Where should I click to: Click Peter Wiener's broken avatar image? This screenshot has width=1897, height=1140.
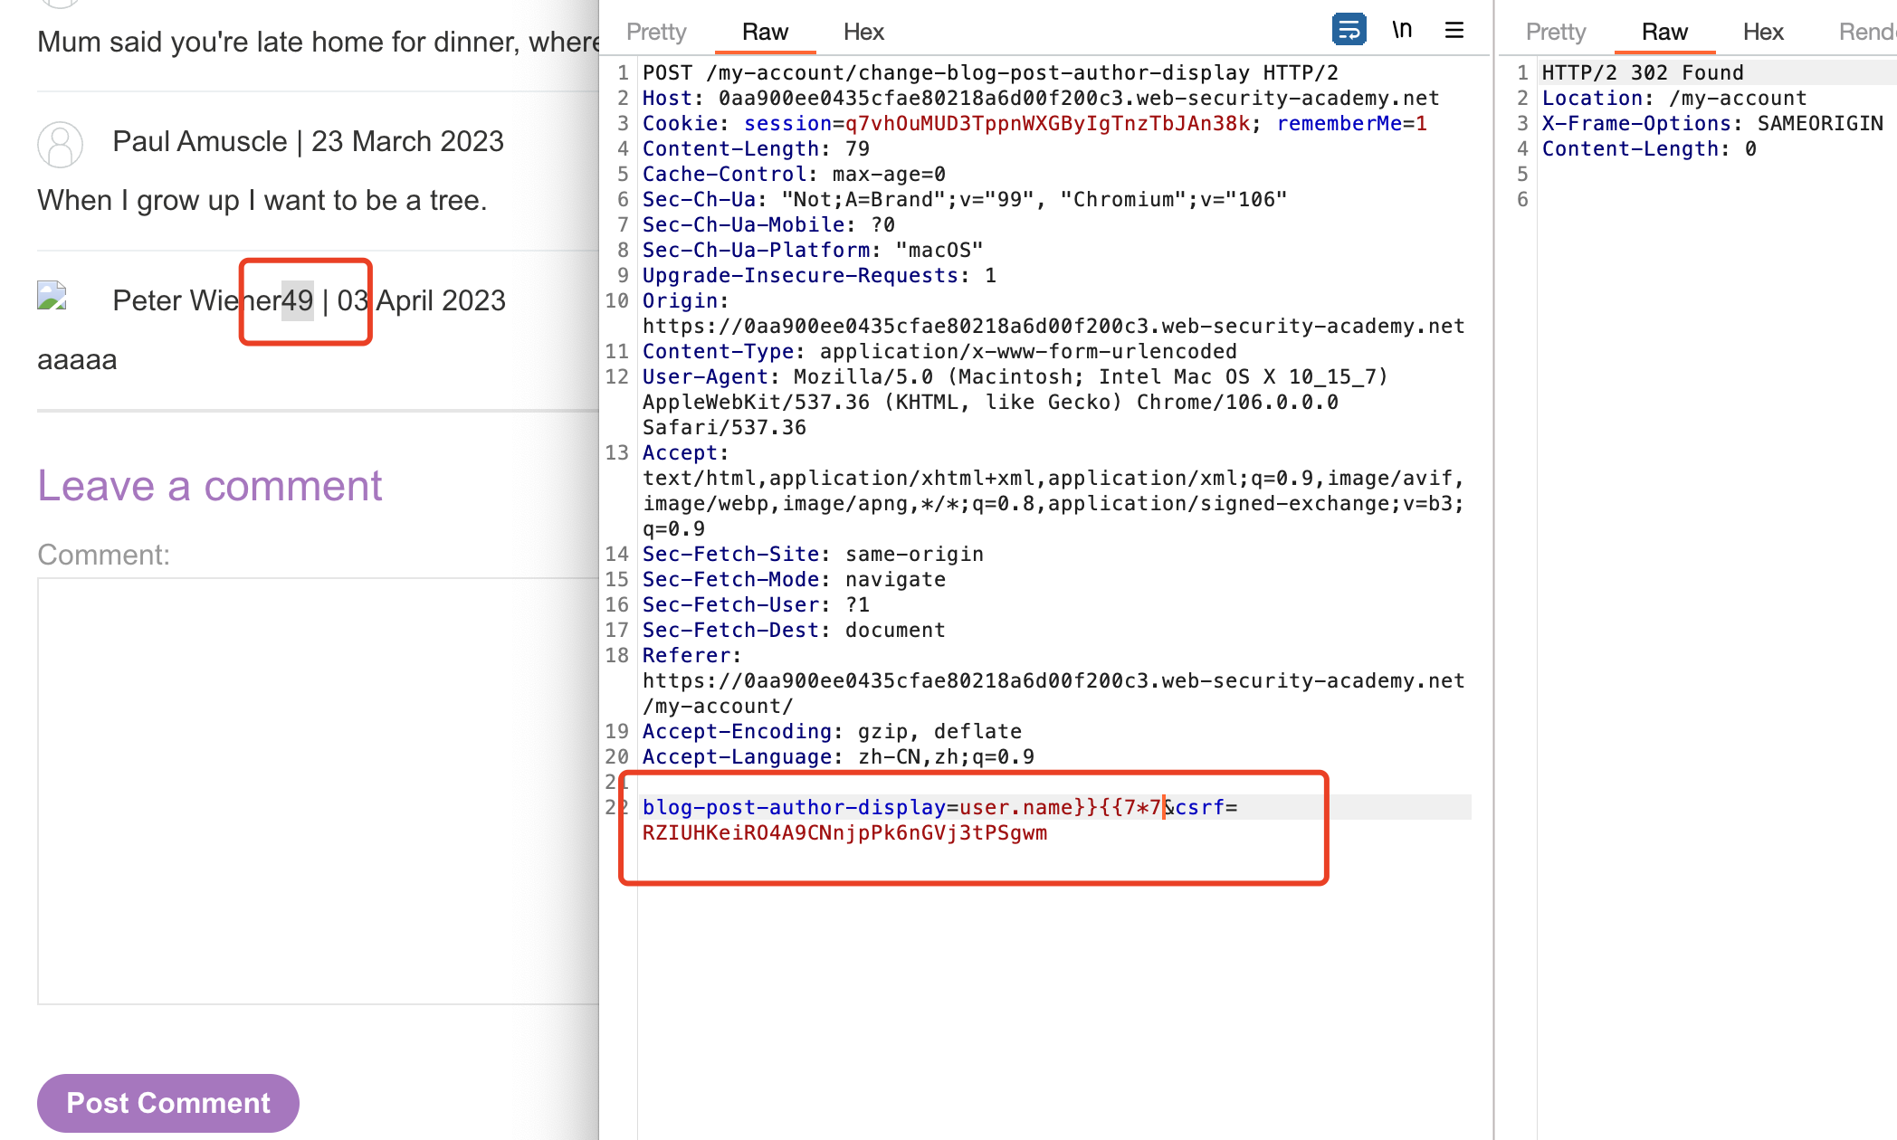(52, 296)
